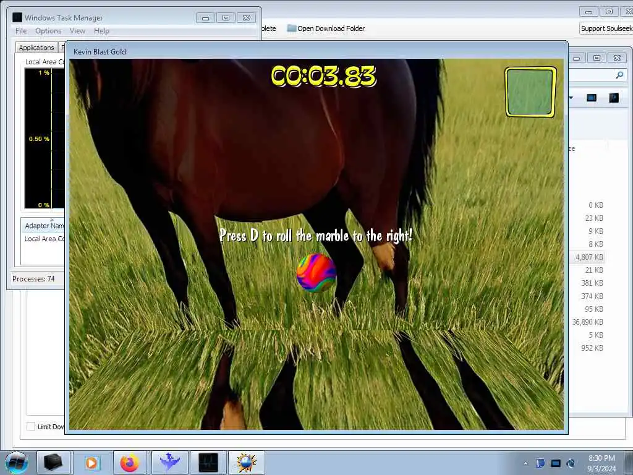Open the clock and date 8:30 PM
This screenshot has height=475, width=633.
point(601,463)
